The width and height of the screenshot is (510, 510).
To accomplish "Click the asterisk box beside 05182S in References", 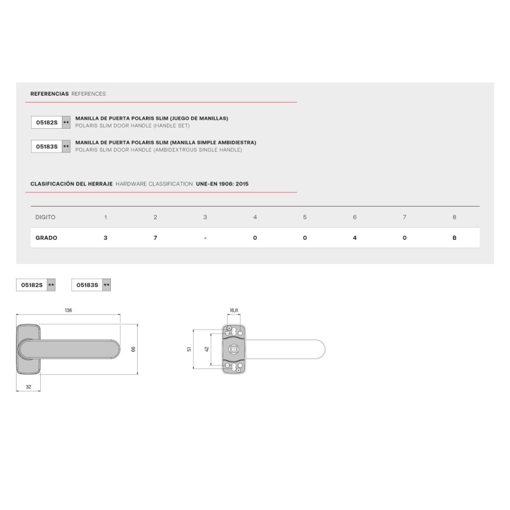I will pyautogui.click(x=66, y=122).
